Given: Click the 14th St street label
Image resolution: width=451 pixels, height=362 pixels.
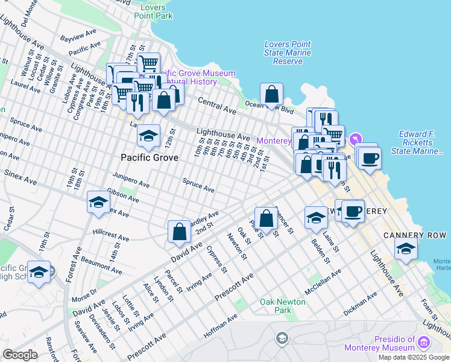Looking at the screenshot, I should [115, 252].
